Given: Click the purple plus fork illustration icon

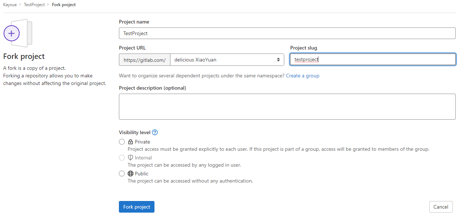Looking at the screenshot, I should coord(12,33).
